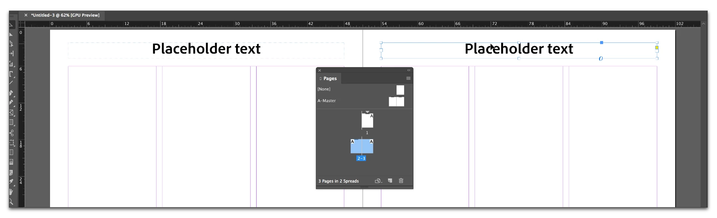Image resolution: width=717 pixels, height=218 pixels.
Task: Click the Edit Page Size icon
Action: (378, 181)
